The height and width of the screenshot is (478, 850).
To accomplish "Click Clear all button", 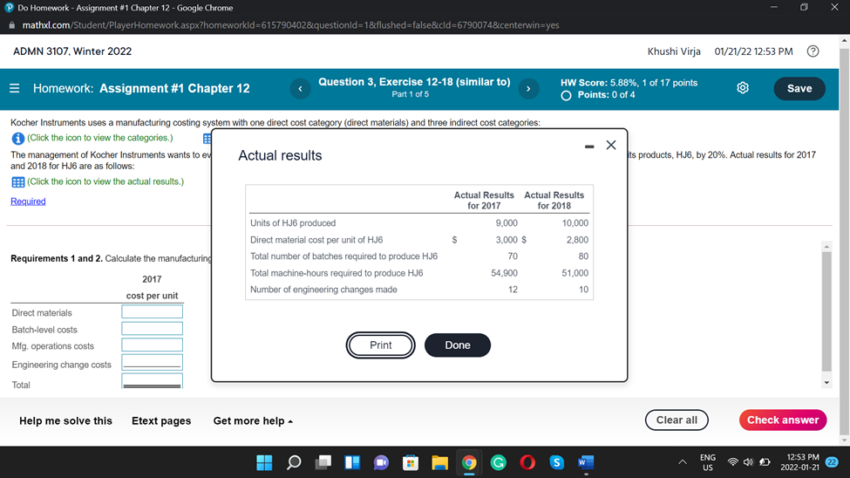I will coord(677,420).
